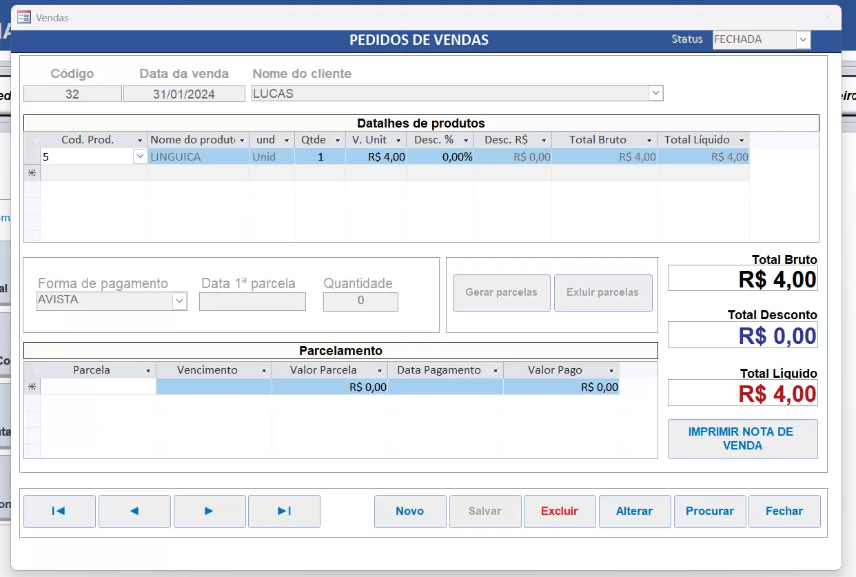This screenshot has height=577, width=856.
Task: Open Total Bruto column filter arrow
Action: click(x=649, y=141)
